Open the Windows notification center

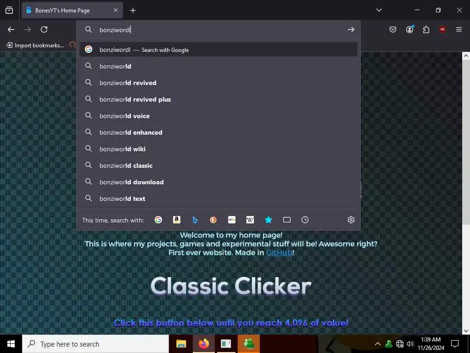tap(455, 344)
